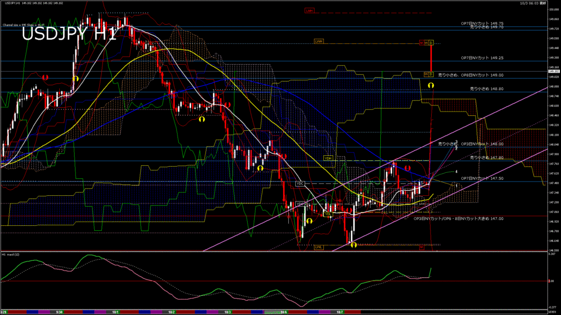
Task: Click the highlighted current price tag 149.102
Action: (553, 71)
